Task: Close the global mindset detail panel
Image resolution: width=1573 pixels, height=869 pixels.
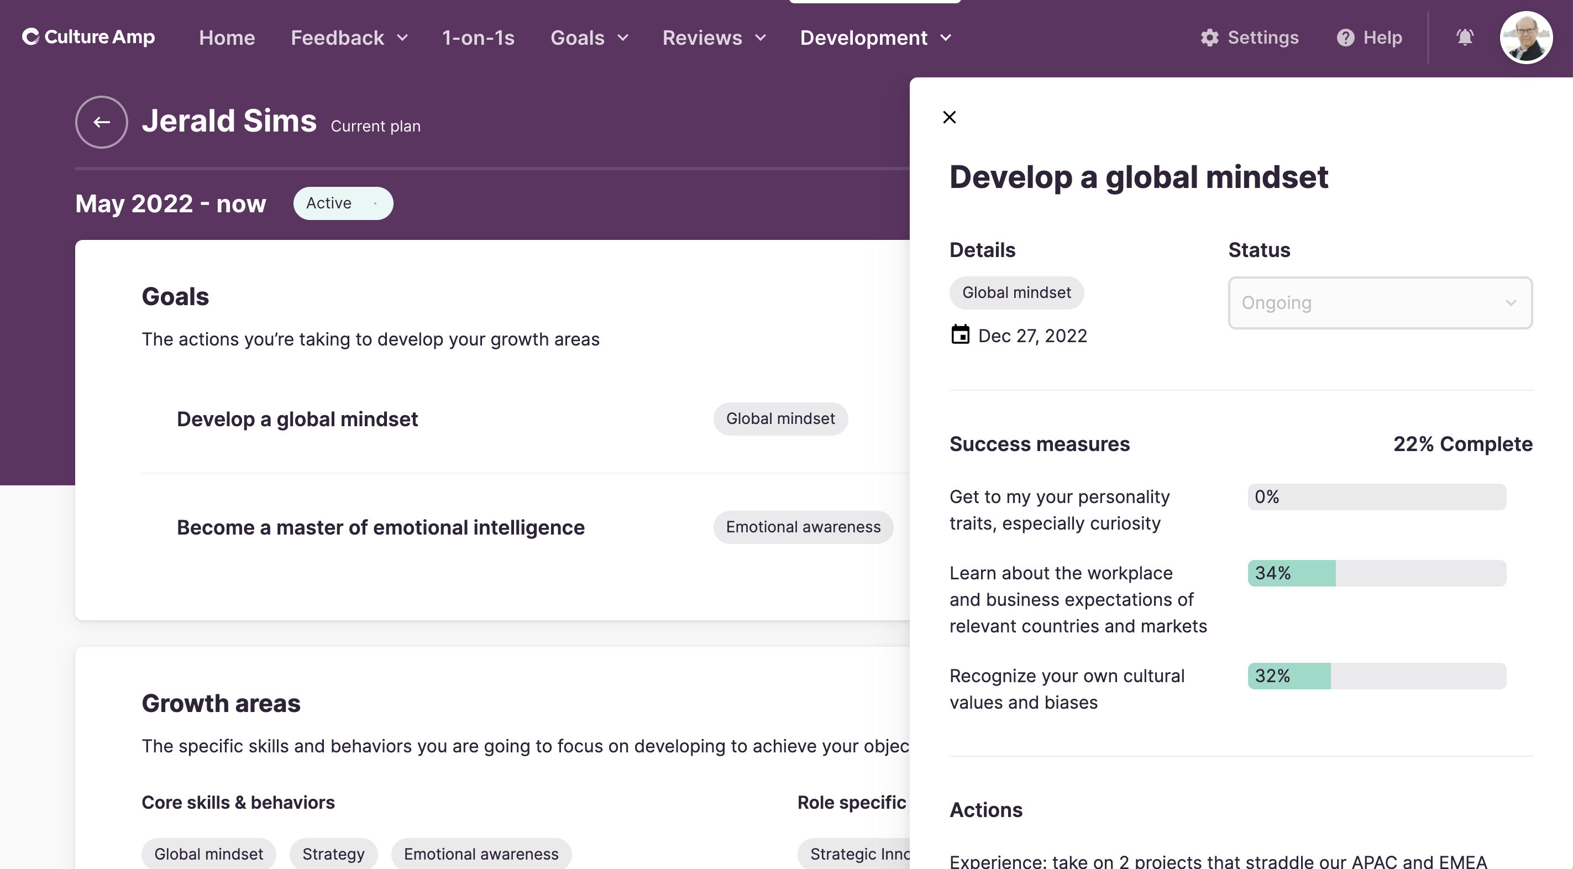Action: coord(948,117)
